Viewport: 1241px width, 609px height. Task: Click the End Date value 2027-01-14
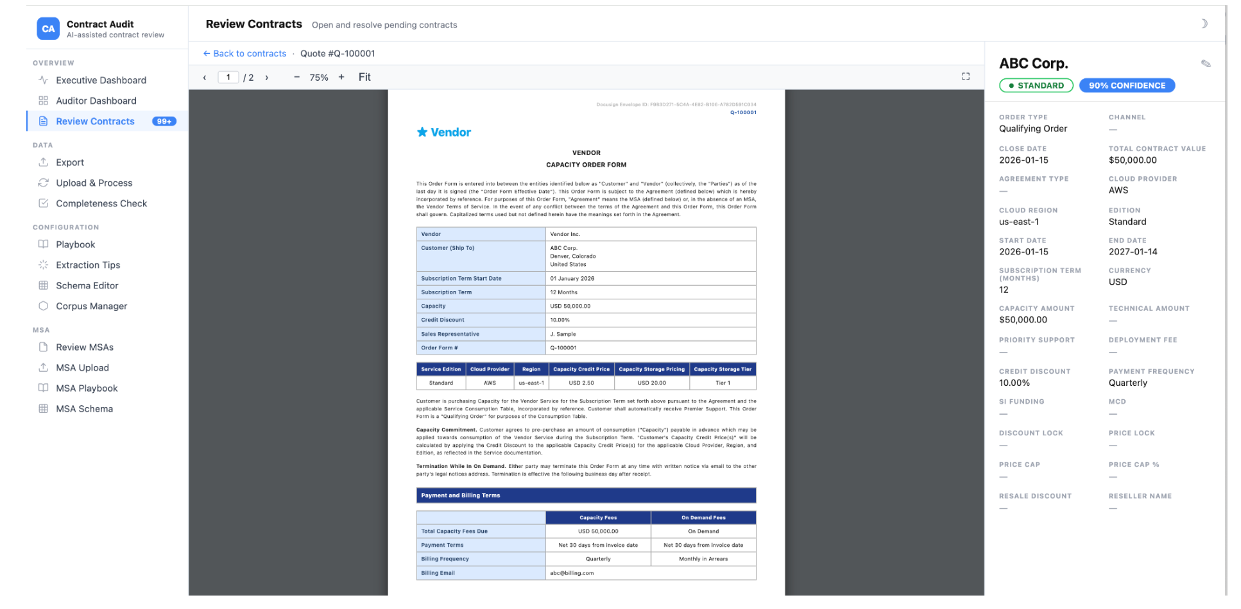pyautogui.click(x=1133, y=252)
